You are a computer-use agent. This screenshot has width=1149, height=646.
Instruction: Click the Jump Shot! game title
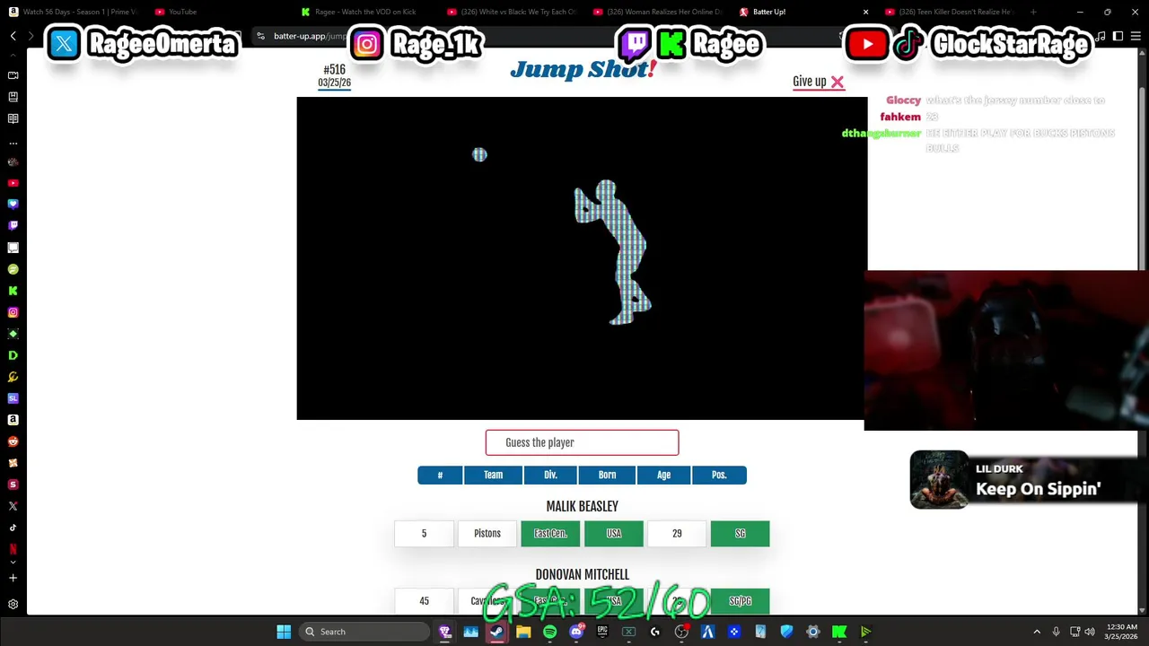click(583, 70)
